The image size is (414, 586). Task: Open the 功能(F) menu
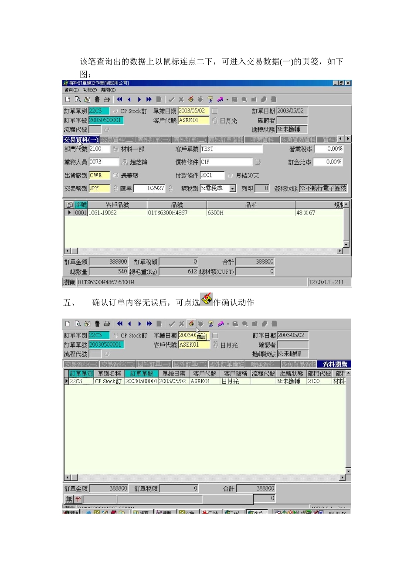tap(90, 90)
